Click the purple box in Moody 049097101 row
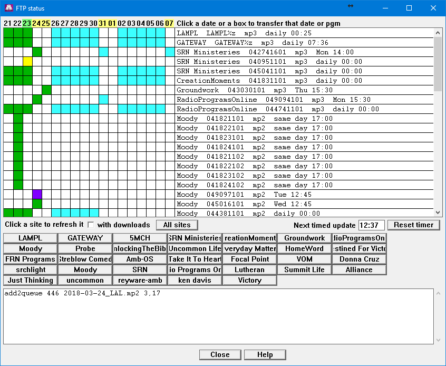Image resolution: width=446 pixels, height=366 pixels. 37,195
